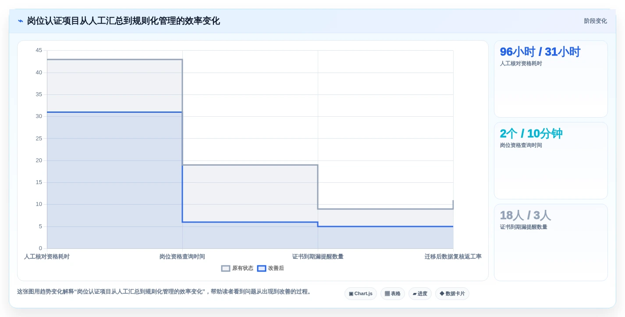Click the 人工核对资格耗时 axis label

pos(47,257)
